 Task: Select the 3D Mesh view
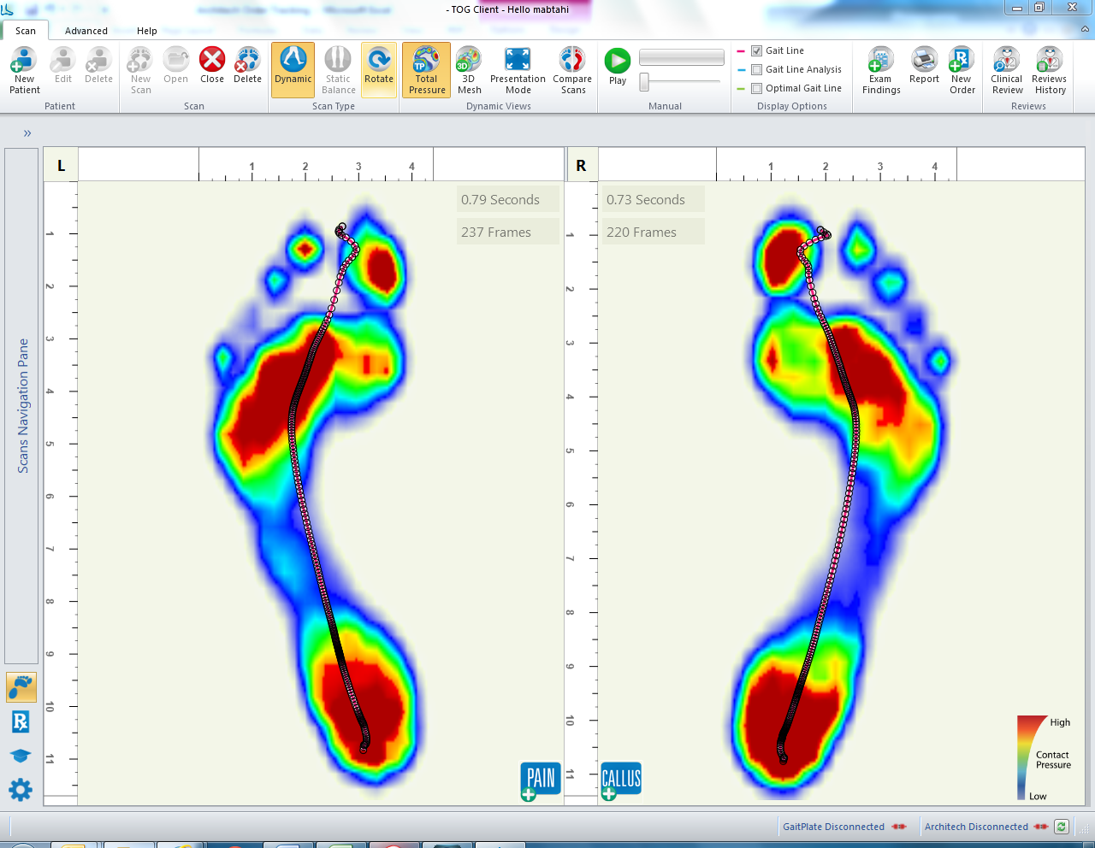click(469, 70)
